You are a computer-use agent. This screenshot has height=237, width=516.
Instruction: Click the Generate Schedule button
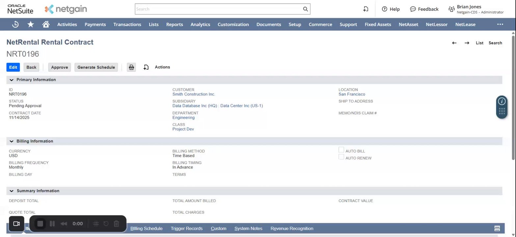tap(96, 67)
